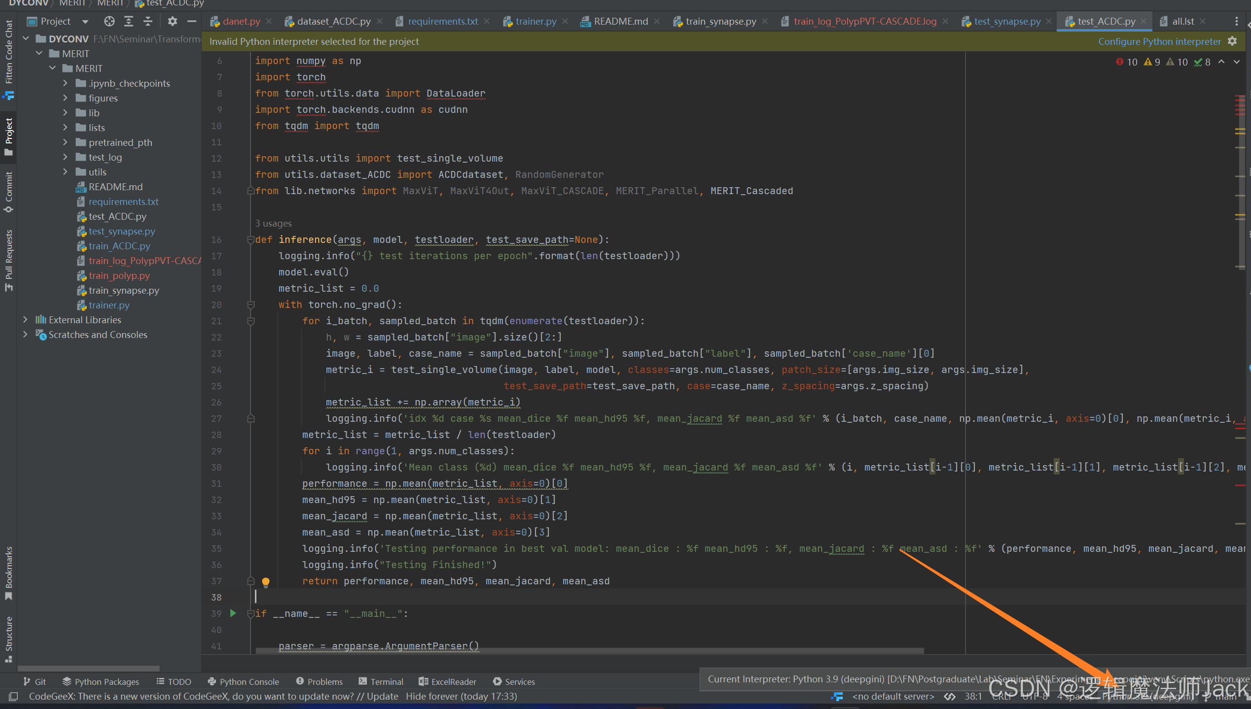Click Configure Python interpreter link
This screenshot has width=1251, height=709.
[x=1159, y=42]
